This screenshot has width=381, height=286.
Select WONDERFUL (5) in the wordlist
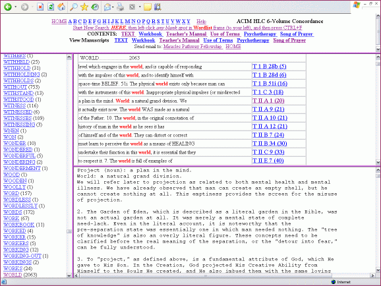point(19,156)
